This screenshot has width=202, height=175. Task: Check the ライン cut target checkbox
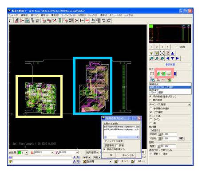pyautogui.click(x=151, y=119)
